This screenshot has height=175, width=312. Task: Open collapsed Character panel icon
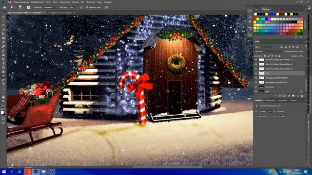click(250, 17)
